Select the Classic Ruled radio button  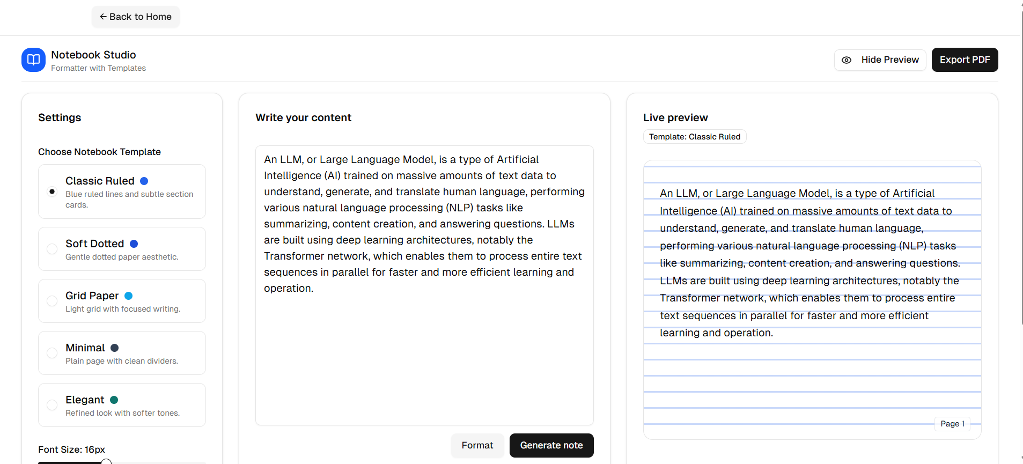52,192
